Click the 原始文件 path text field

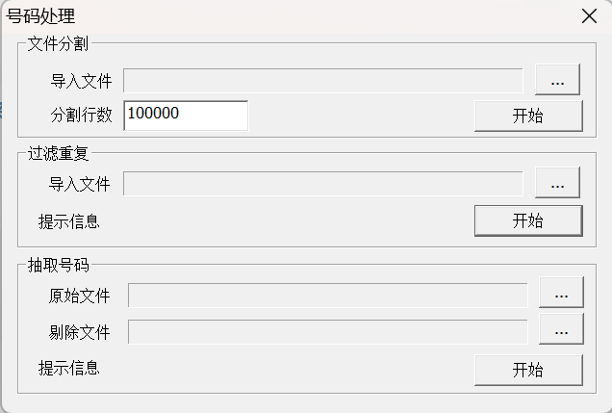tap(327, 295)
